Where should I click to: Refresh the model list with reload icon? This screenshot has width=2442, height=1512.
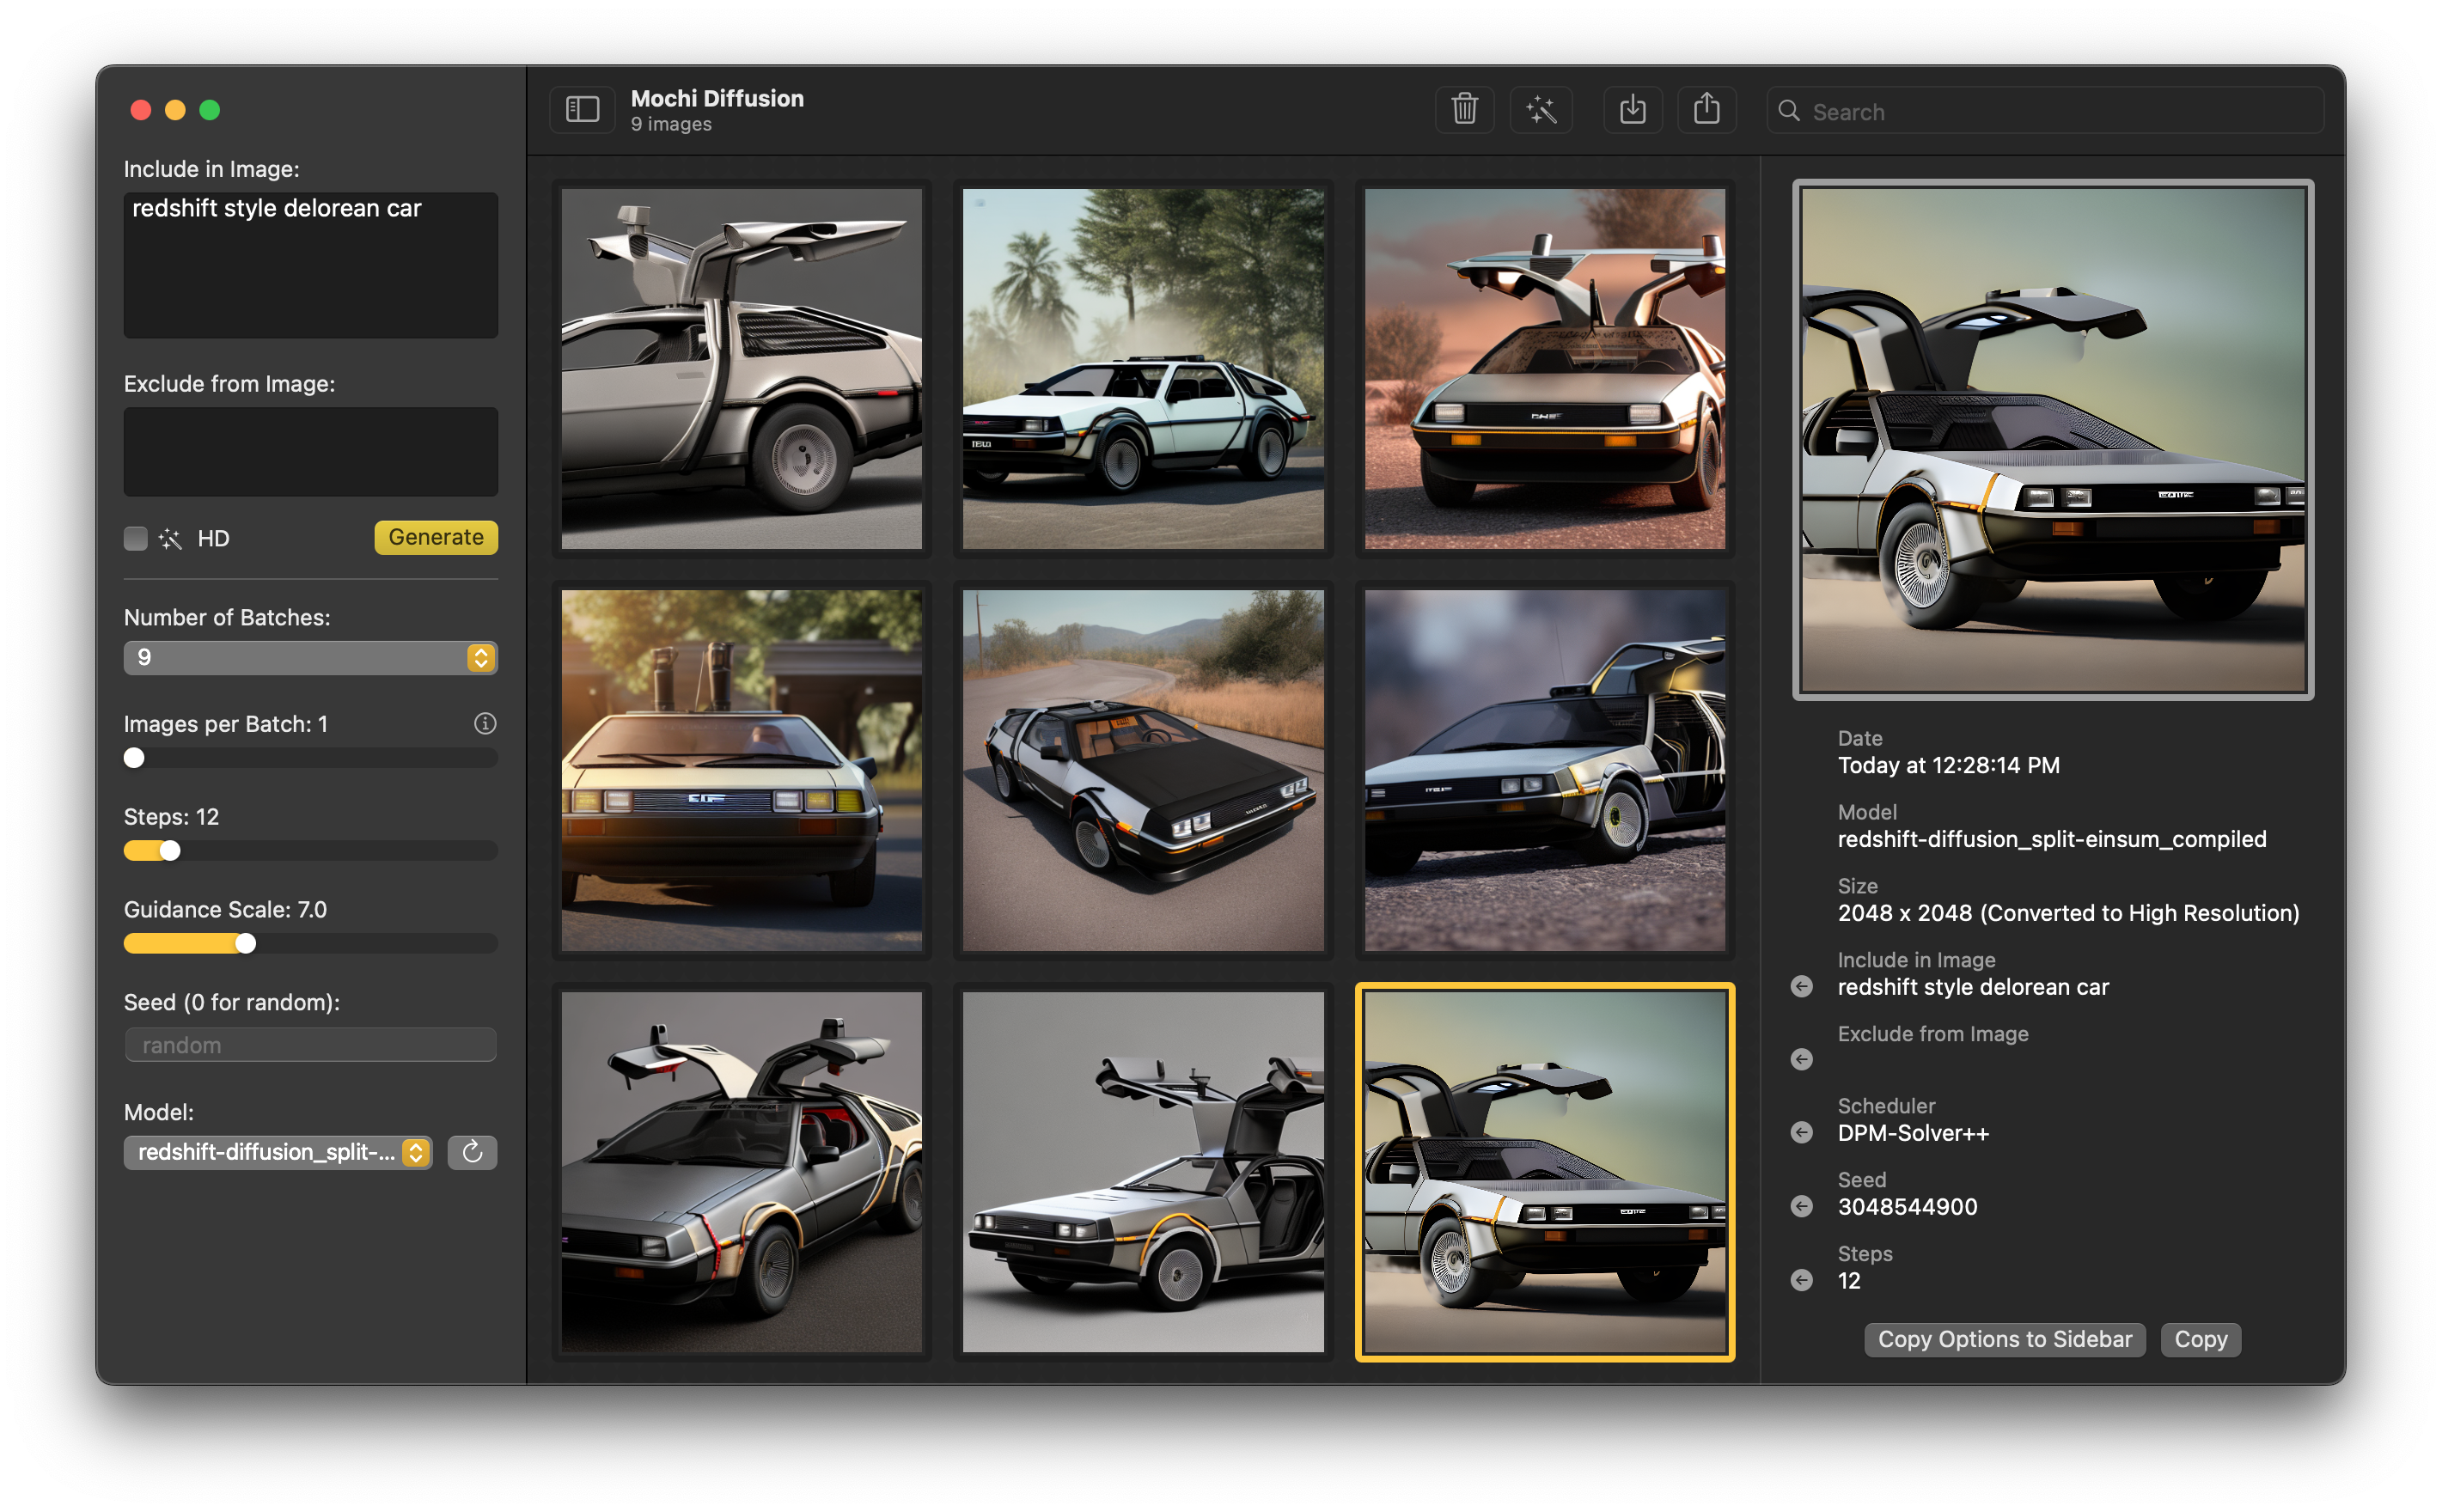coord(472,1152)
